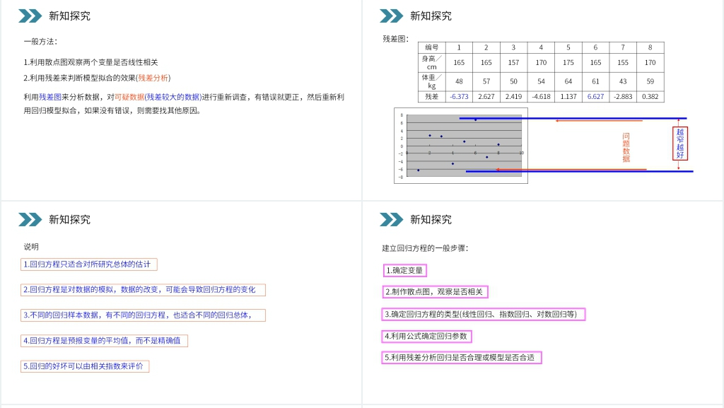Select the red 越窄越好 box
Image resolution: width=724 pixels, height=408 pixels.
click(679, 144)
